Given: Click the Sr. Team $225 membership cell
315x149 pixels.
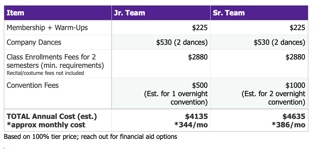Looking at the screenshot, I should pyautogui.click(x=259, y=28).
